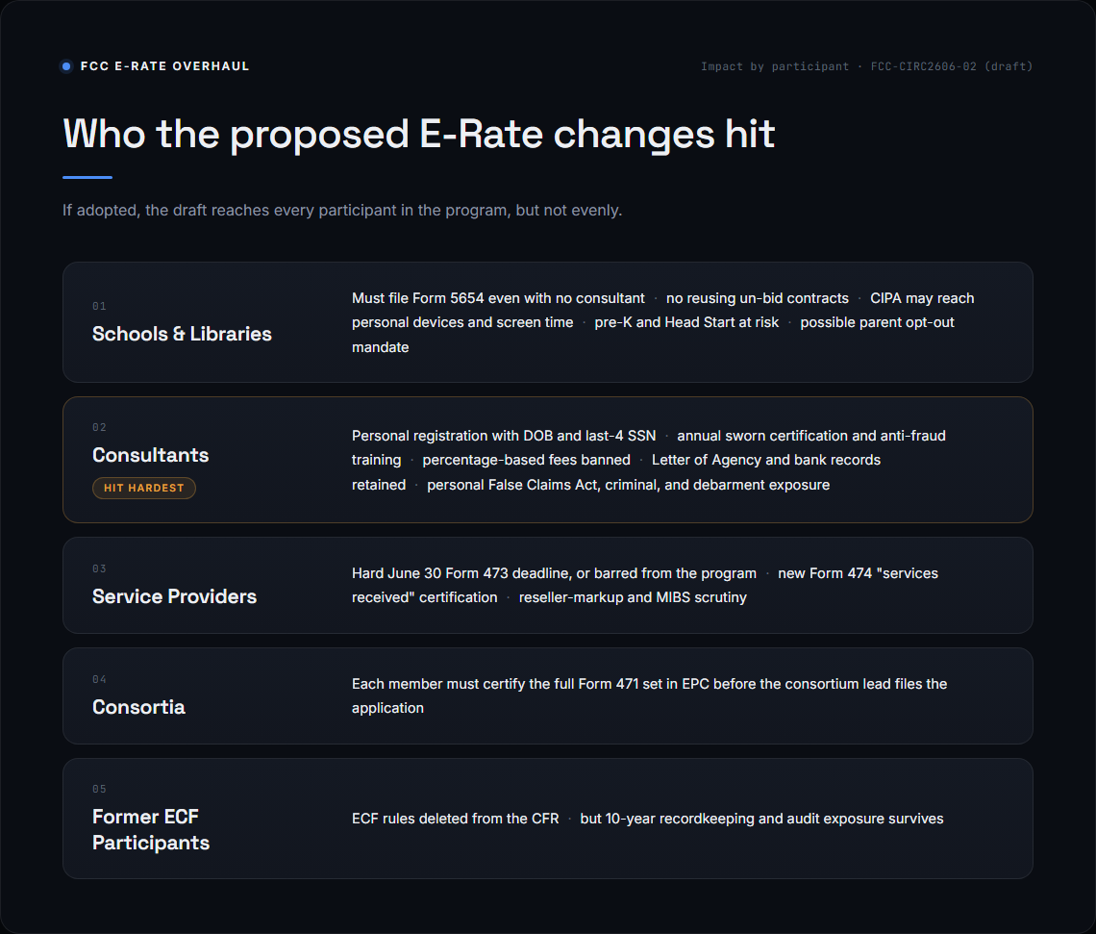This screenshot has width=1096, height=934.
Task: Select 'Each member must certify the full Form 471' text
Action: click(x=495, y=684)
